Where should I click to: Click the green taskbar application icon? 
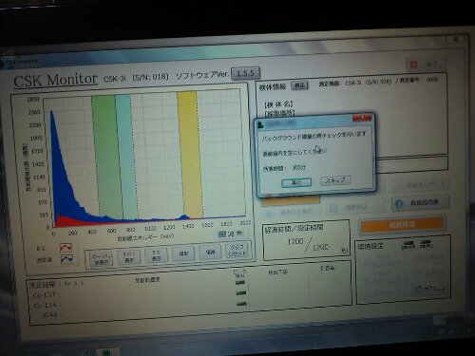[106, 352]
